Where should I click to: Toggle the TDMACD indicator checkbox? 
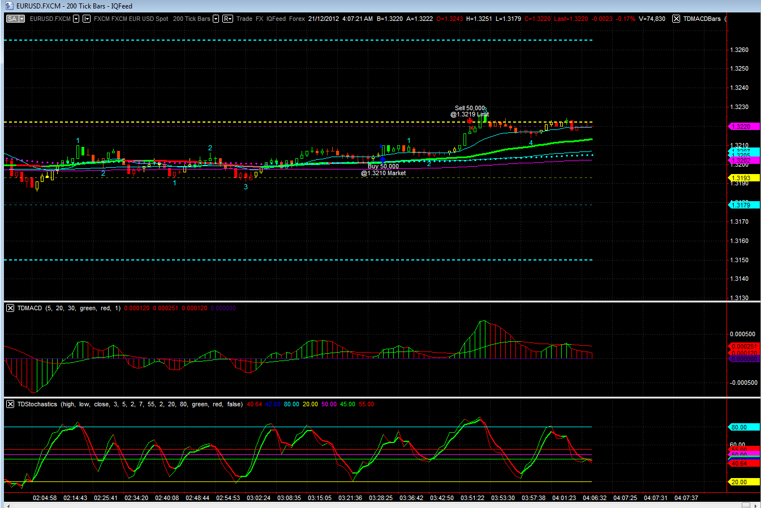(10, 308)
